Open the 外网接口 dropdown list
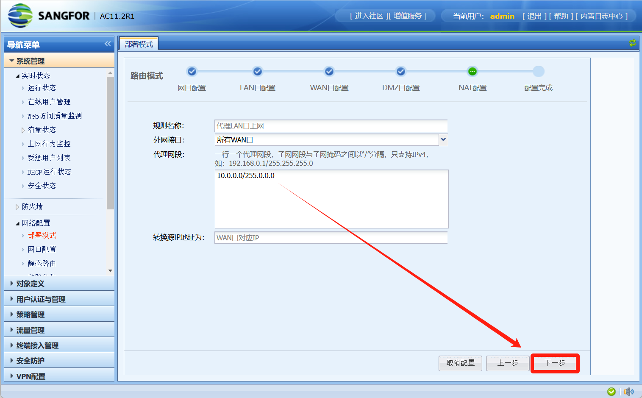 coord(443,139)
